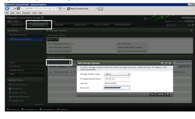Open the browser Help menu

click(41, 13)
